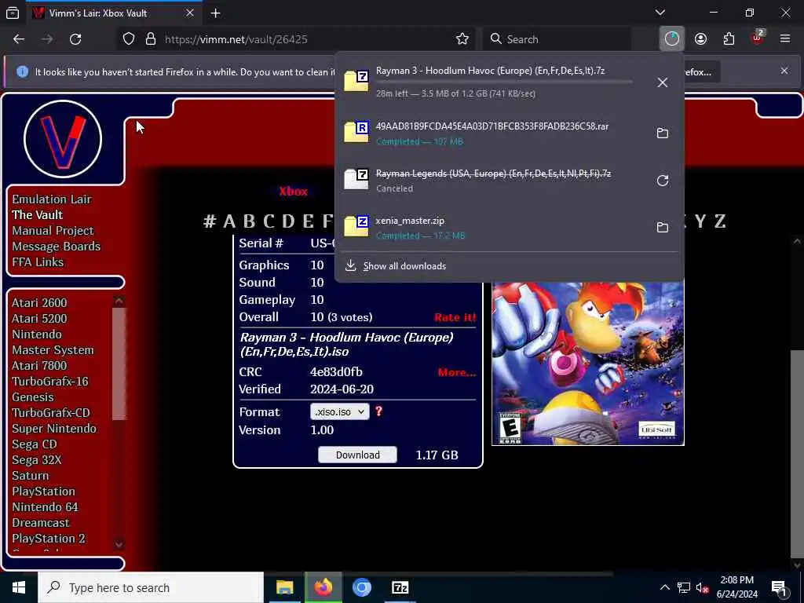Open the Windows Start menu
804x603 pixels.
(x=19, y=587)
